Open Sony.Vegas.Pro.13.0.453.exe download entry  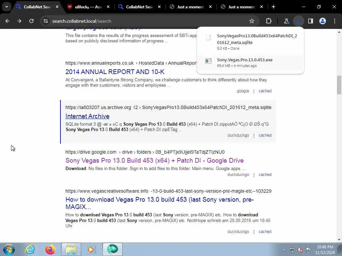(250, 62)
